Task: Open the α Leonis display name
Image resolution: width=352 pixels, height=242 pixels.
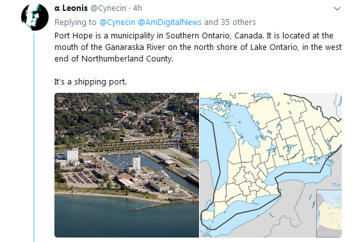Action: (71, 8)
